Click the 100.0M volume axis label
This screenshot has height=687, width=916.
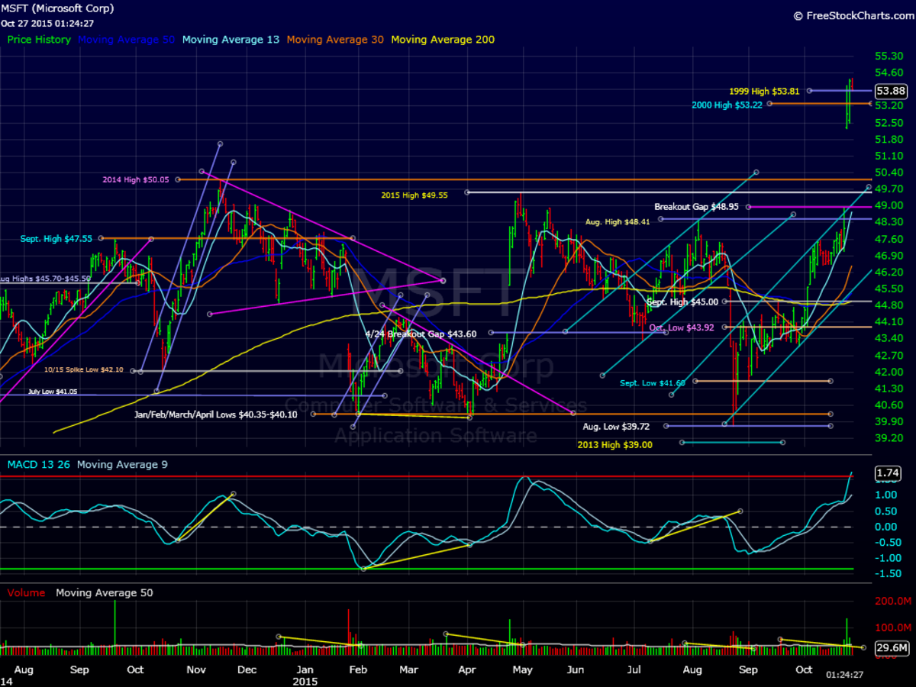892,627
